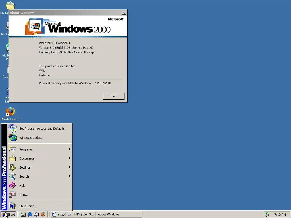Click the Programs submenu arrow

(x=70, y=149)
